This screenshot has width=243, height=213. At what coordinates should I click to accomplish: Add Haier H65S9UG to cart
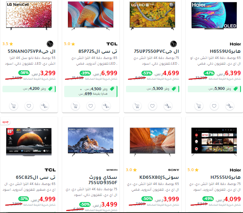tap(199, 106)
